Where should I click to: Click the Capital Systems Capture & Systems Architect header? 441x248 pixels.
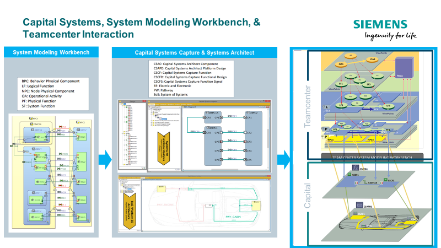[195, 52]
